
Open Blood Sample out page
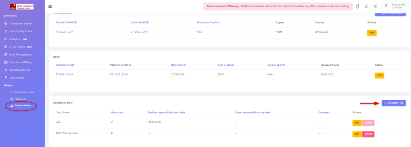point(19,70)
